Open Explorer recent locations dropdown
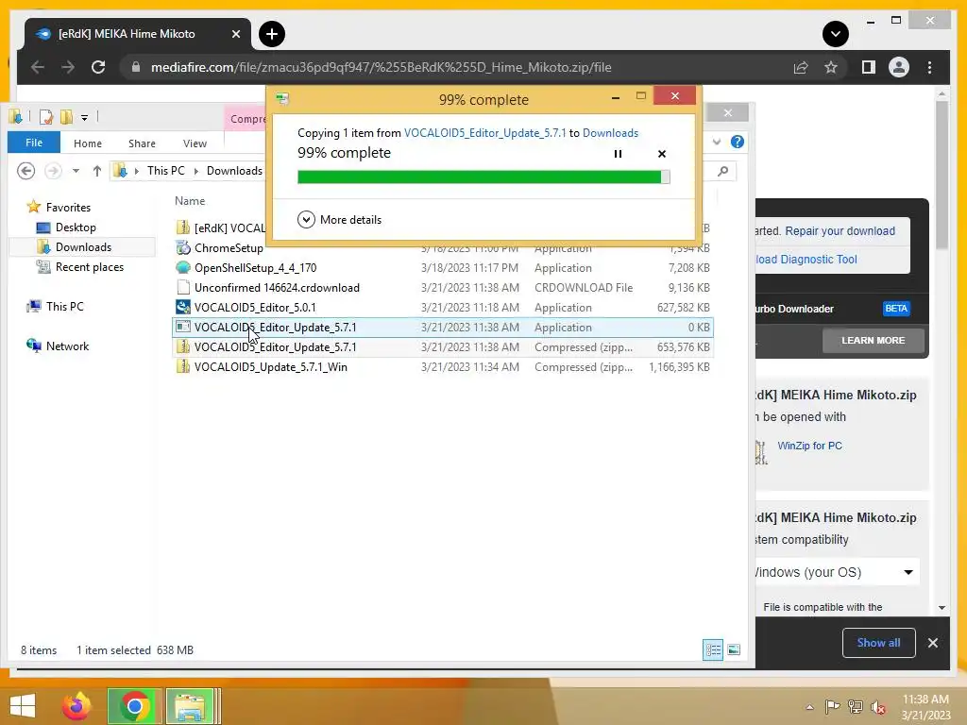This screenshot has width=967, height=725. (x=76, y=171)
